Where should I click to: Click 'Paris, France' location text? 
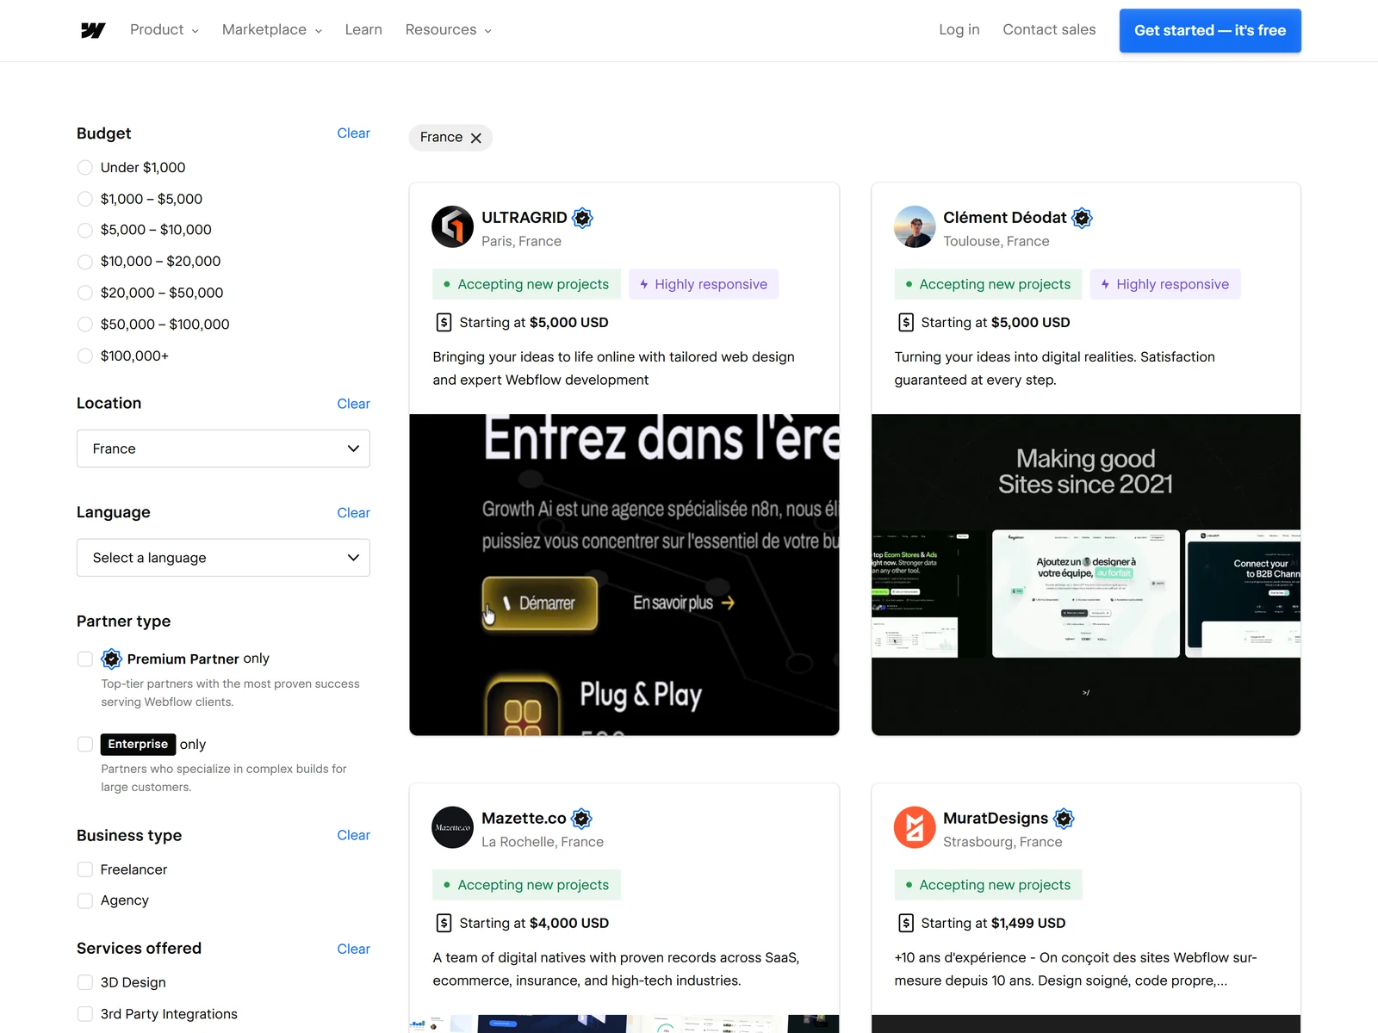click(x=521, y=242)
